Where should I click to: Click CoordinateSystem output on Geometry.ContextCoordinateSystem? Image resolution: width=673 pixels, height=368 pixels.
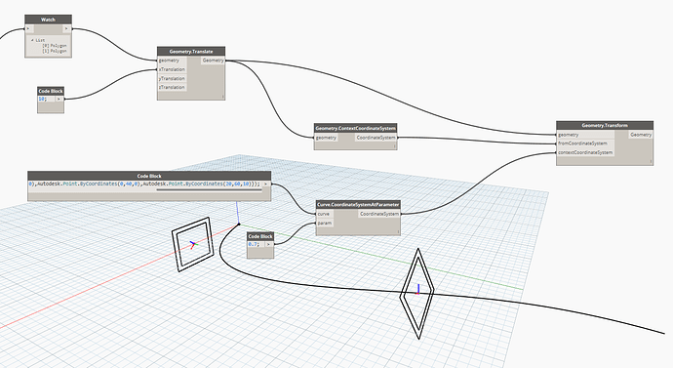(x=376, y=138)
